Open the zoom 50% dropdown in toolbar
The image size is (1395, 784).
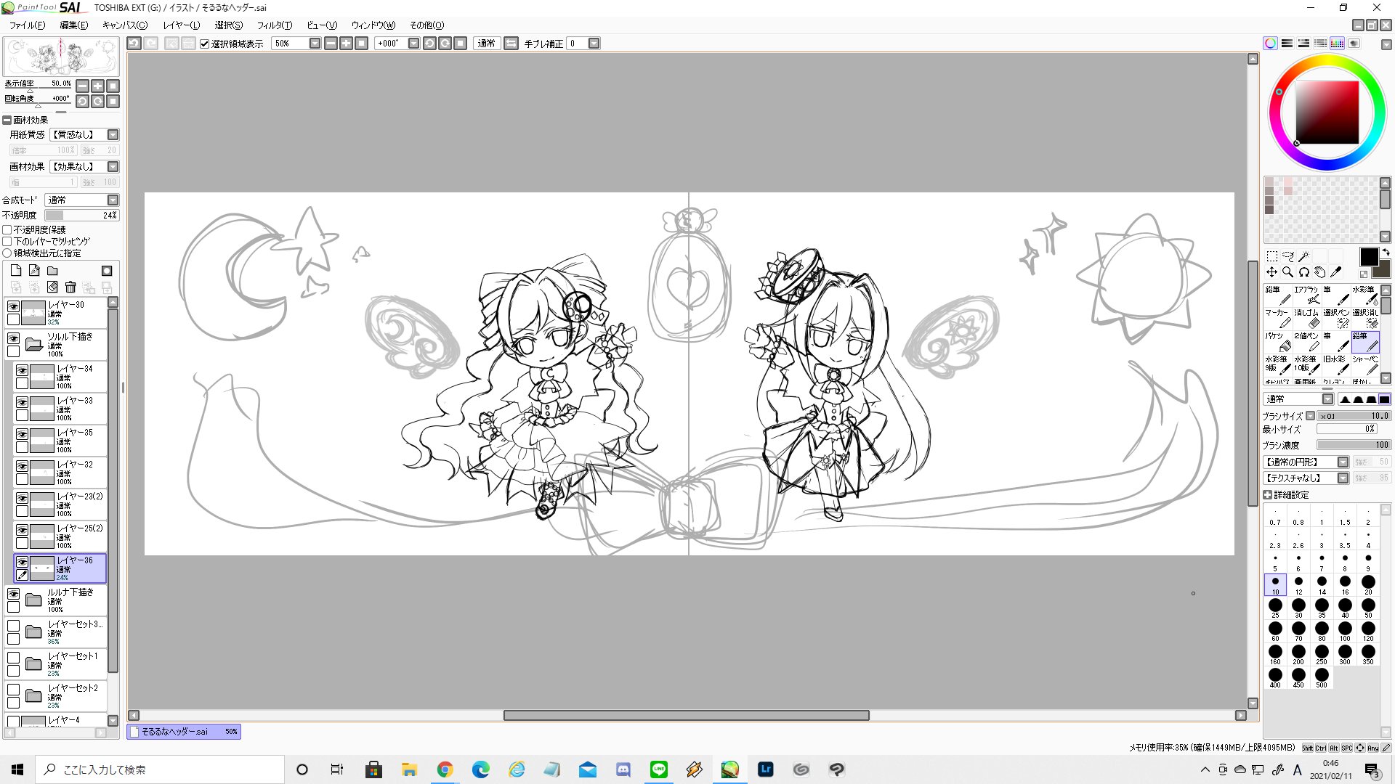[315, 44]
